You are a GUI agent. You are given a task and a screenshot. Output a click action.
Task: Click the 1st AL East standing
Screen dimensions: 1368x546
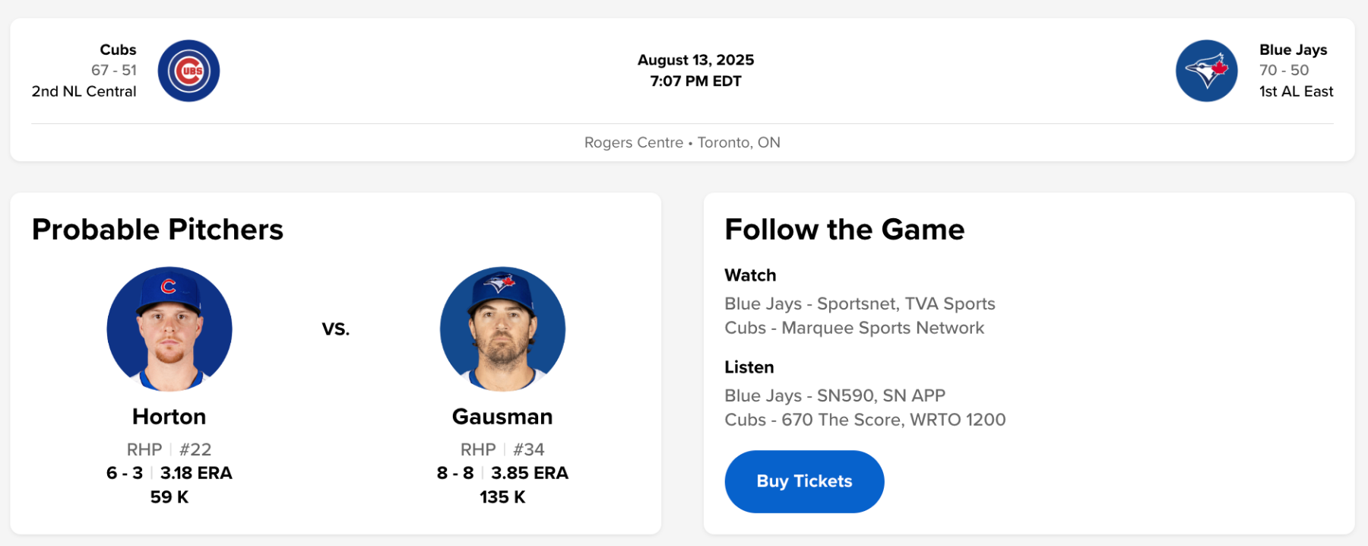(1296, 91)
